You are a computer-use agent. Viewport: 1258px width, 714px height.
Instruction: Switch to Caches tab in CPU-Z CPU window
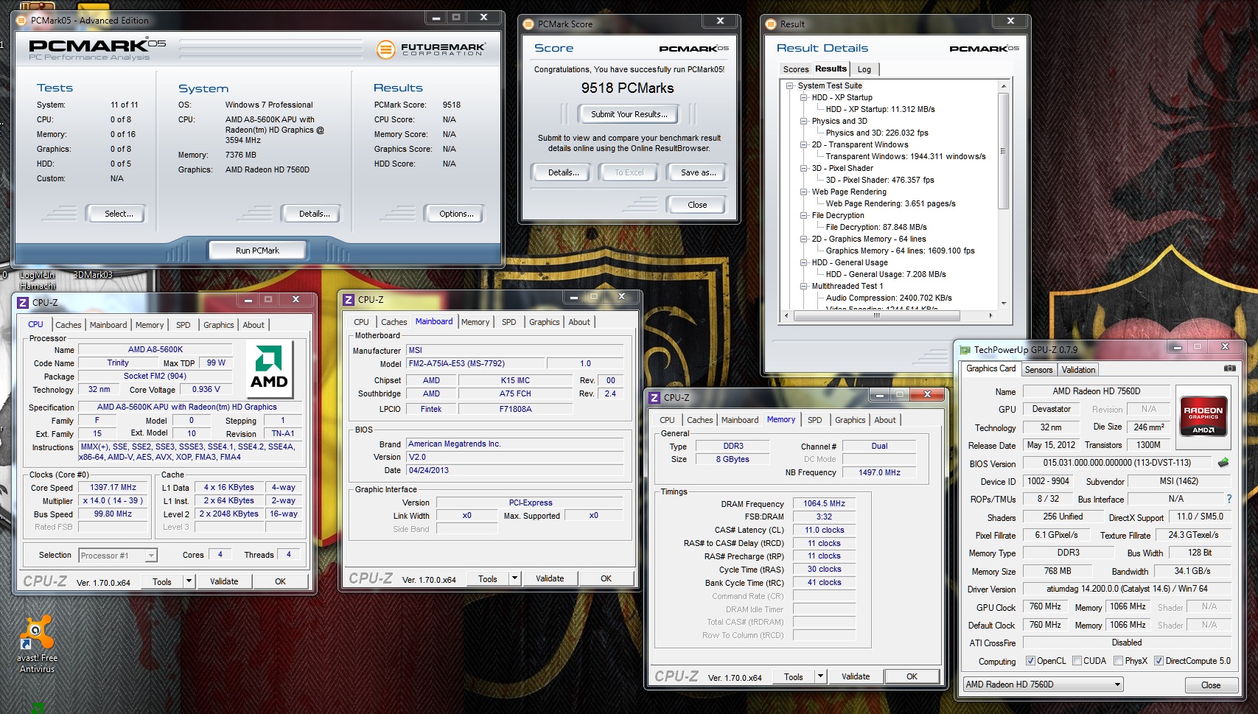tap(69, 325)
